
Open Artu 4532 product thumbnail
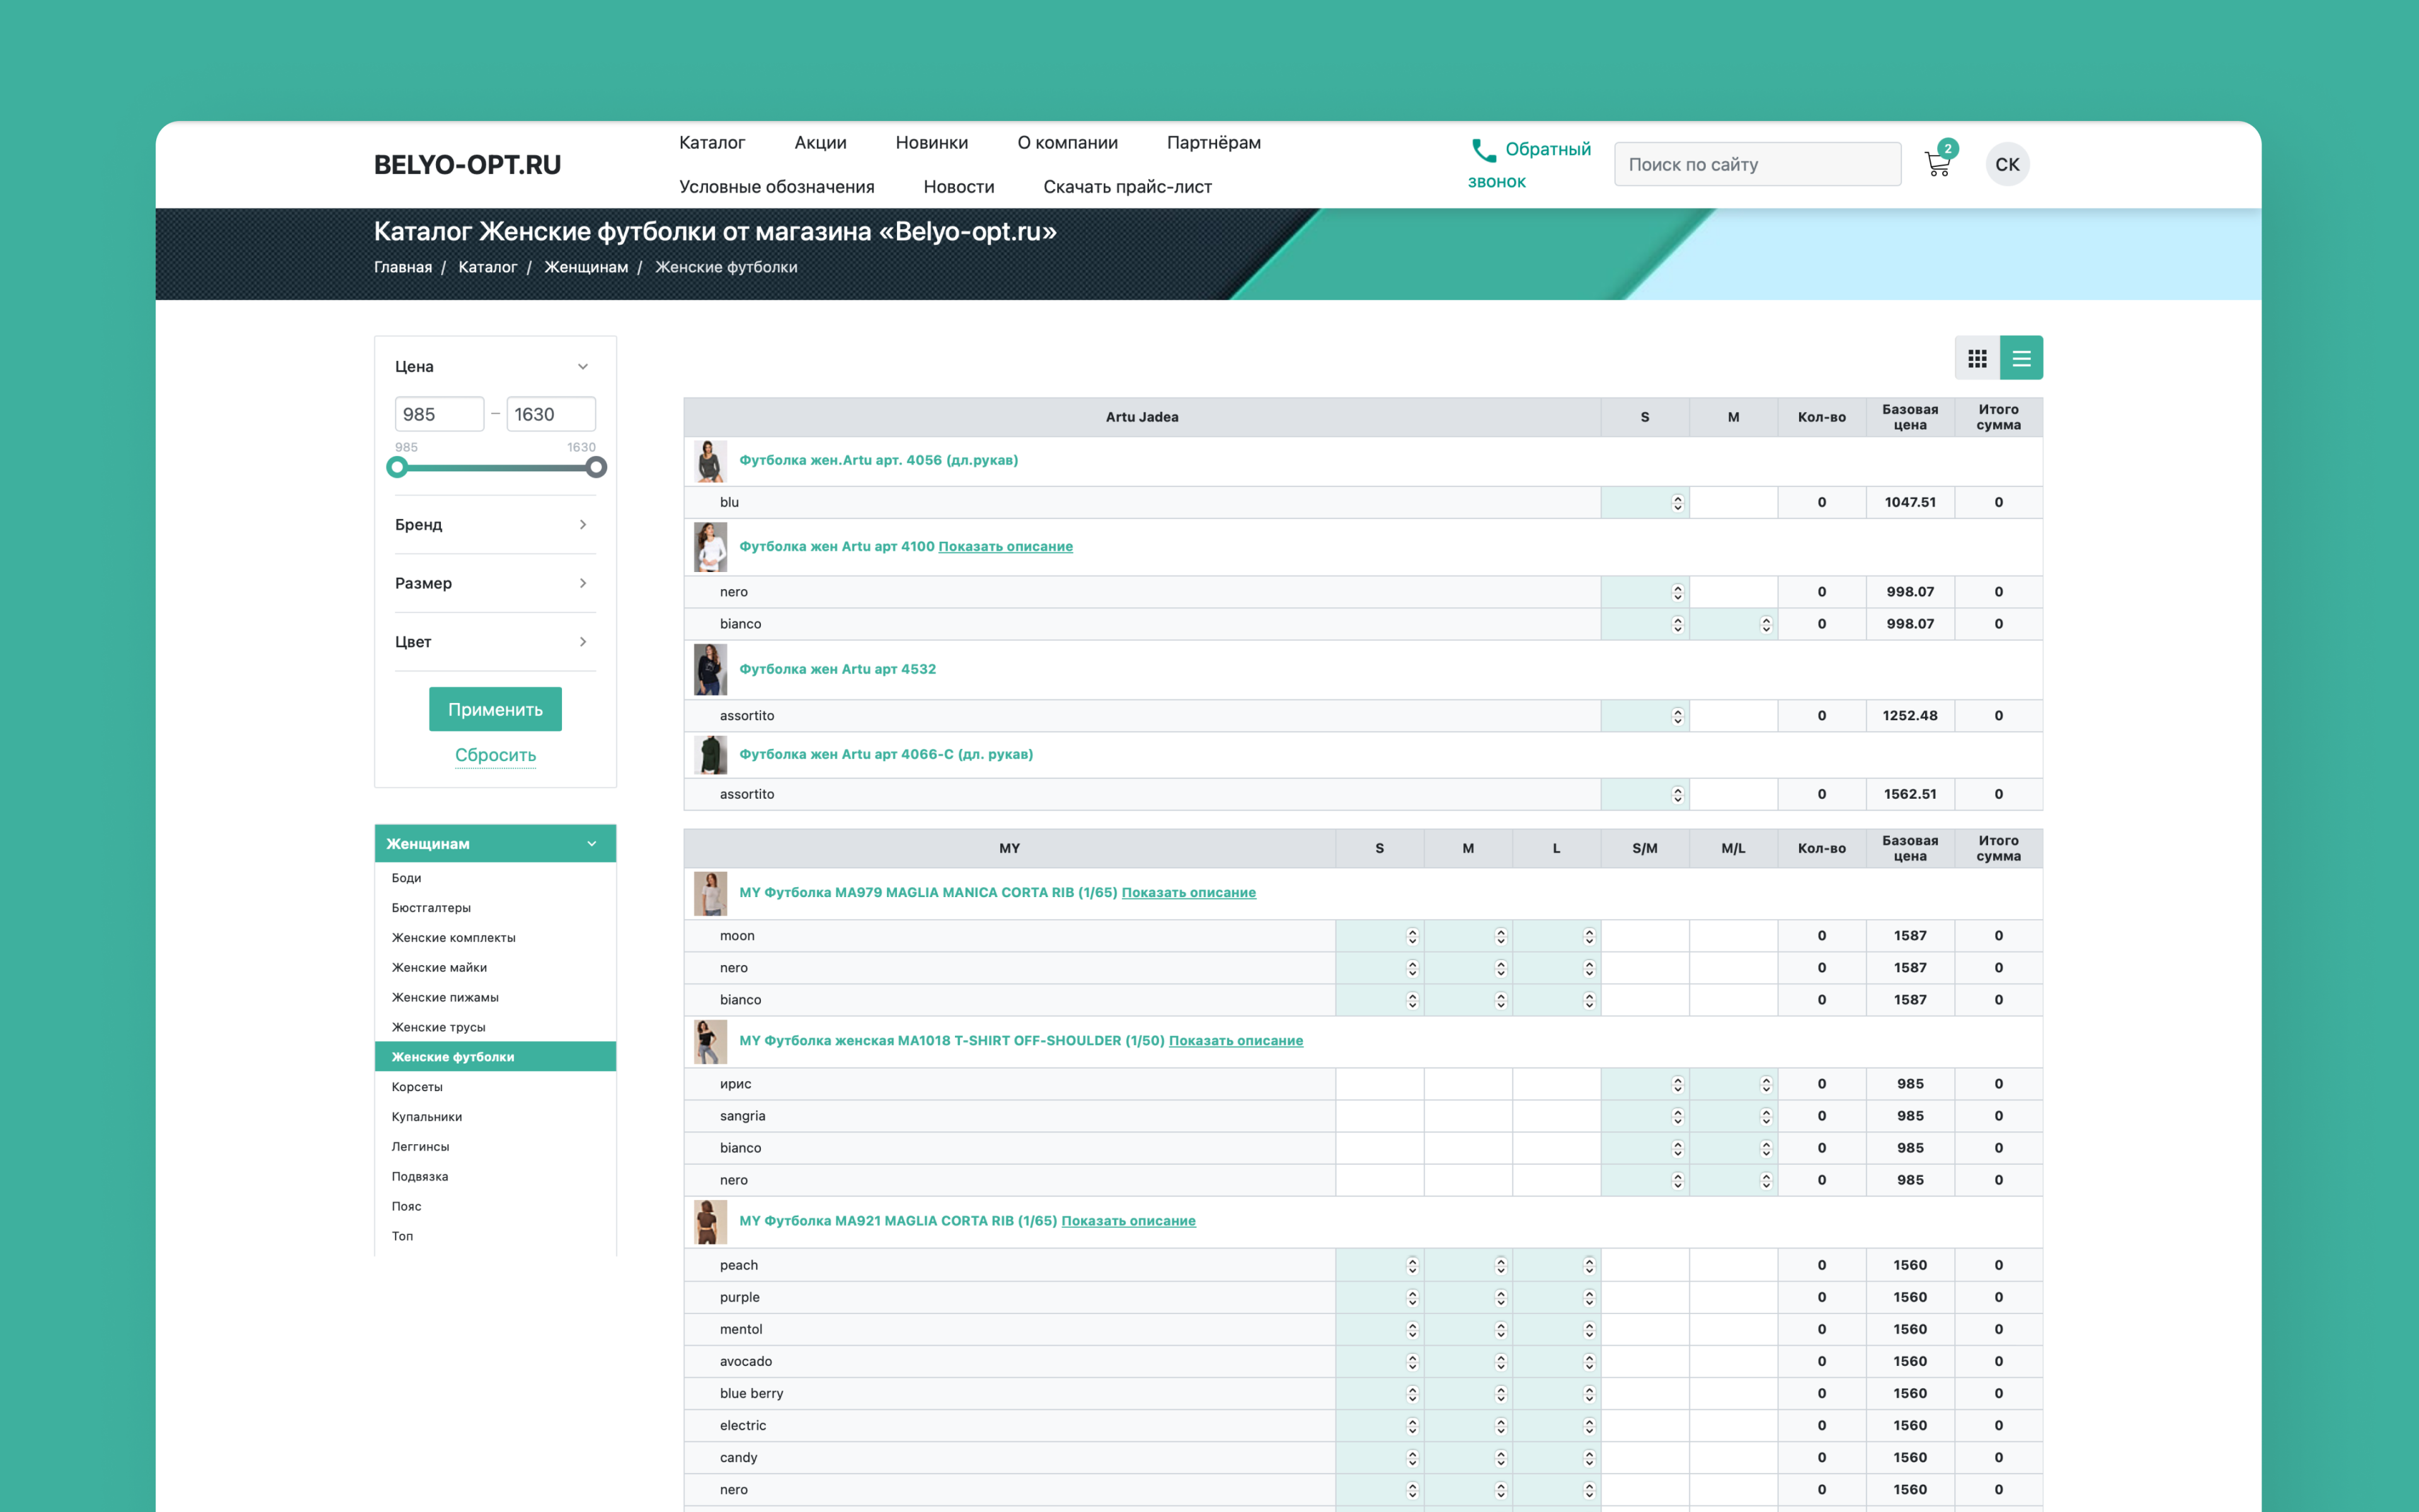pyautogui.click(x=710, y=669)
